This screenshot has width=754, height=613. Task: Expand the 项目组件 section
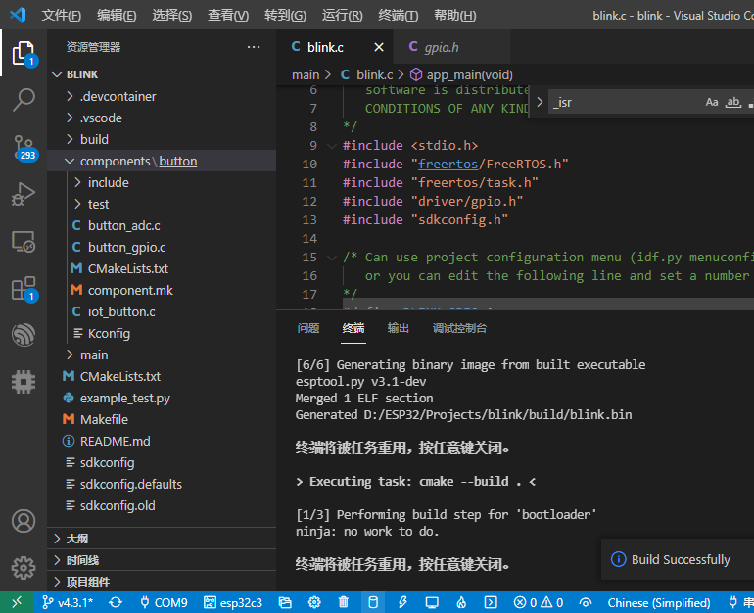click(162, 582)
